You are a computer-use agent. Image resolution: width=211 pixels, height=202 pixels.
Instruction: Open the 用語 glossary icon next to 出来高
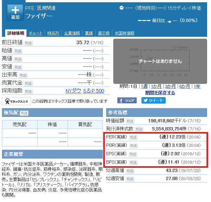coord(23,75)
